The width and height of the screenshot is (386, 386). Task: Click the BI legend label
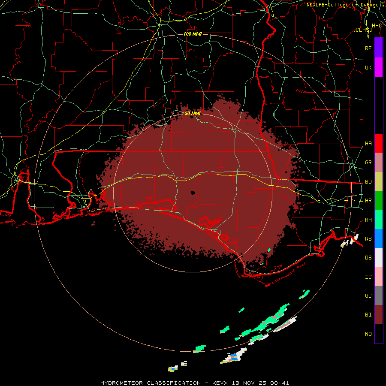point(368,315)
